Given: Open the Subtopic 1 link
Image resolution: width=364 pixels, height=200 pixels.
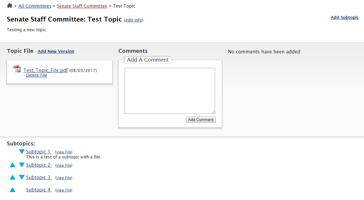Looking at the screenshot, I should [39, 152].
